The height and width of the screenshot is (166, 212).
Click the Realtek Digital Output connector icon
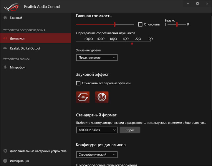click(5, 48)
